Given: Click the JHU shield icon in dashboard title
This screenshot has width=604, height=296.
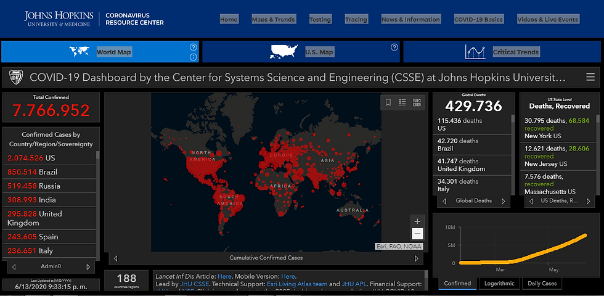Looking at the screenshot, I should [16, 77].
